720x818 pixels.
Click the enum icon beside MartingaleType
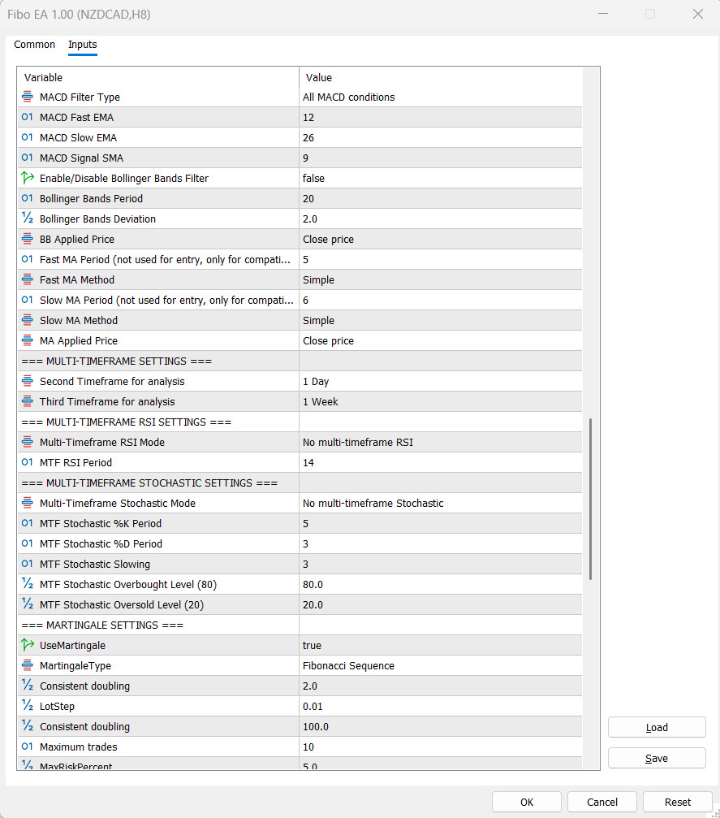[x=27, y=665]
